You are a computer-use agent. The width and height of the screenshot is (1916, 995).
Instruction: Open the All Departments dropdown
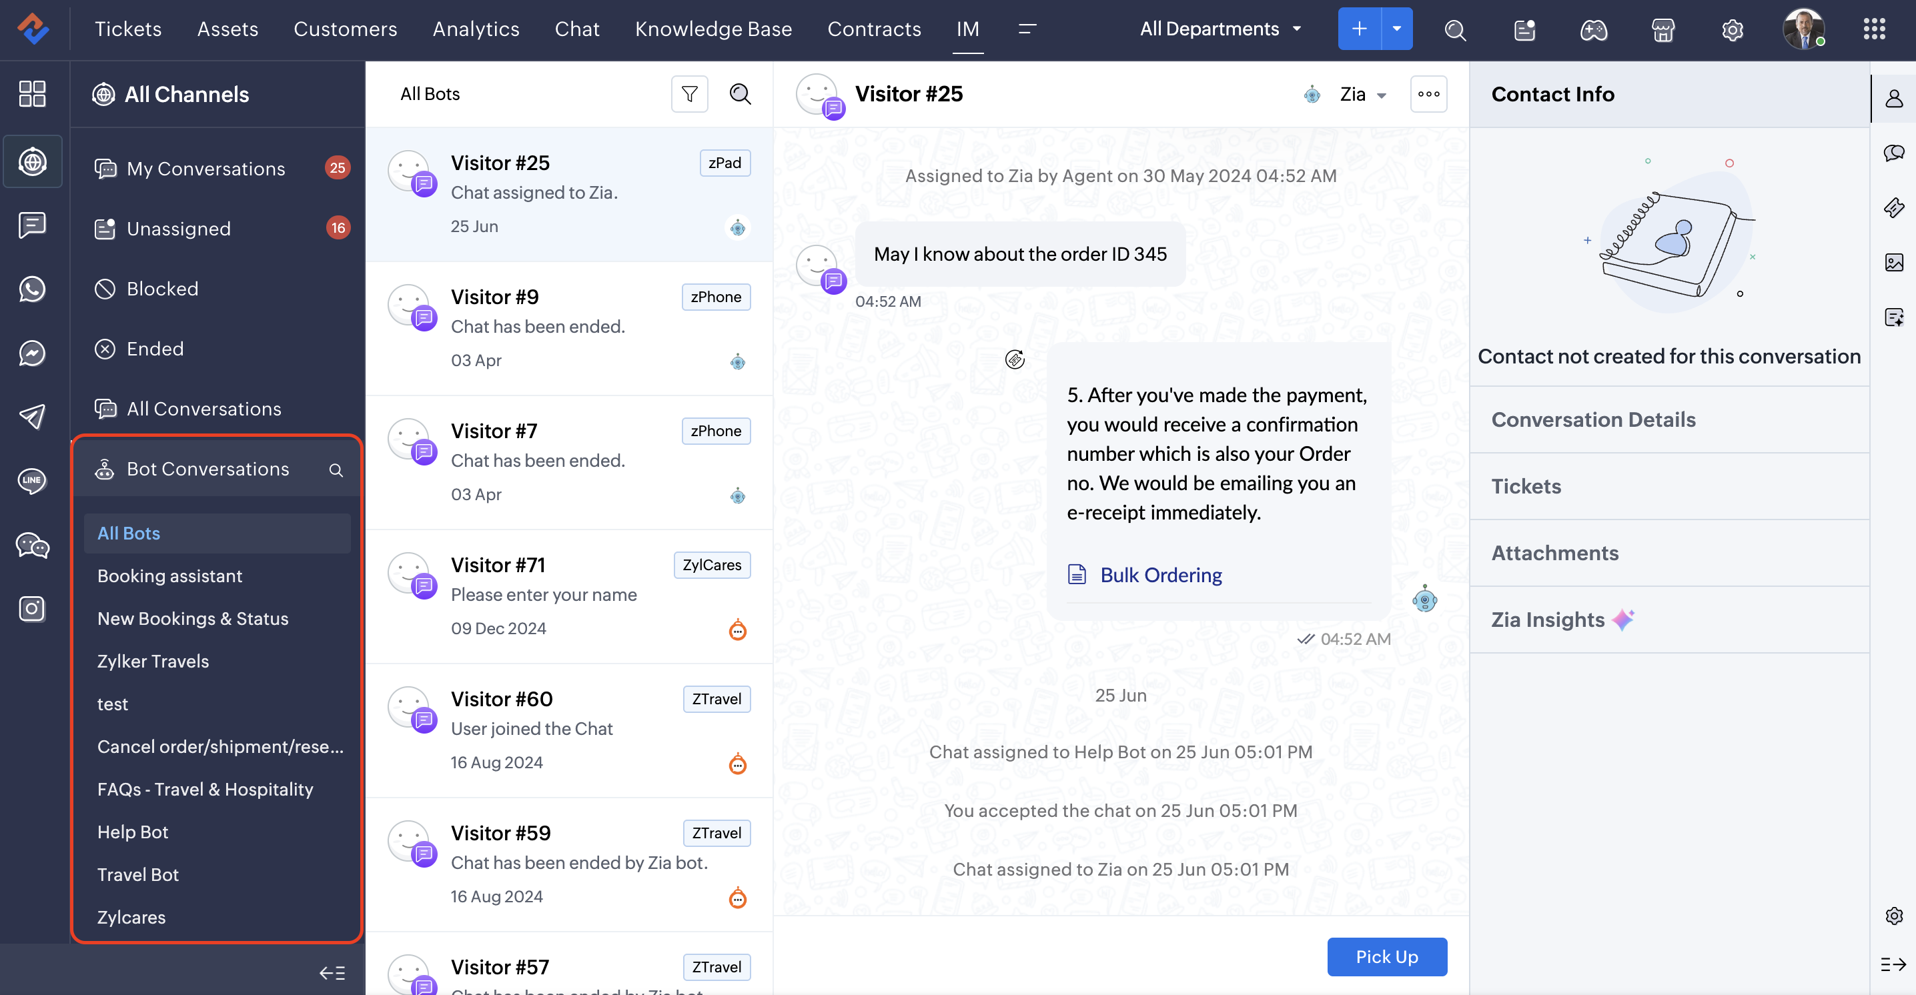click(1221, 29)
